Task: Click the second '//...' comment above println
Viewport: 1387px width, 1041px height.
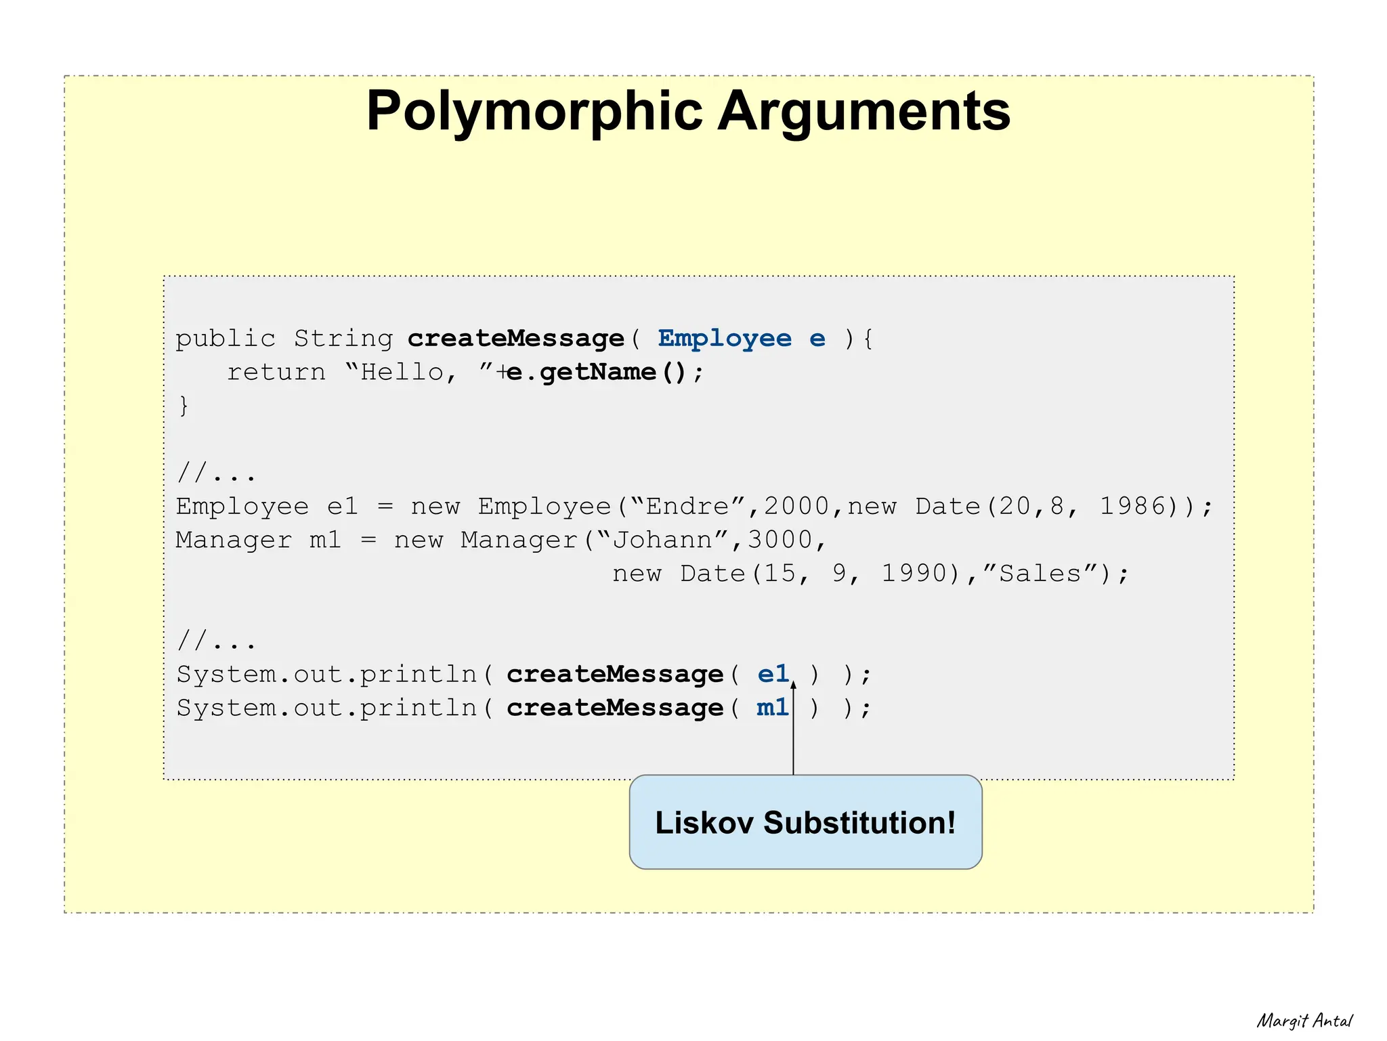Action: coord(217,640)
